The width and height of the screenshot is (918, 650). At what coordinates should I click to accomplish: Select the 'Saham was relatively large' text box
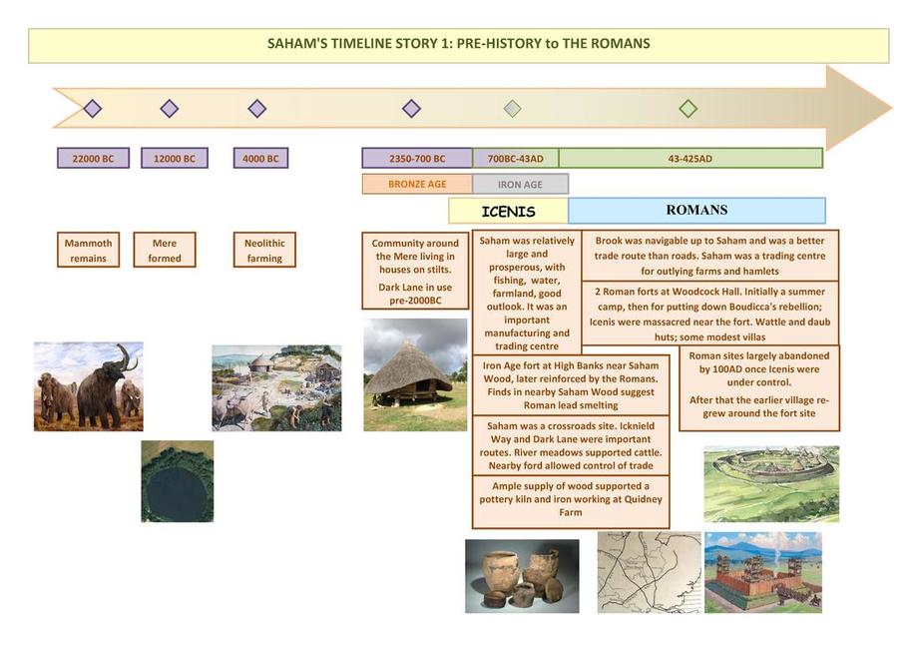(527, 293)
